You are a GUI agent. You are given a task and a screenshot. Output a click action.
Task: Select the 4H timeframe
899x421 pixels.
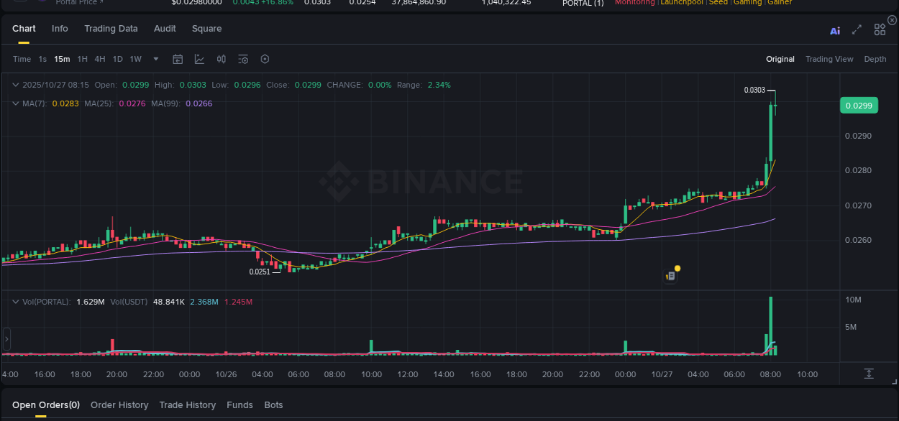point(100,59)
